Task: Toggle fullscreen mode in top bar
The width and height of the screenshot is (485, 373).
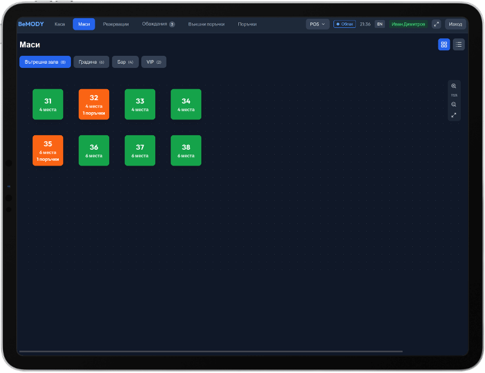Action: point(436,24)
